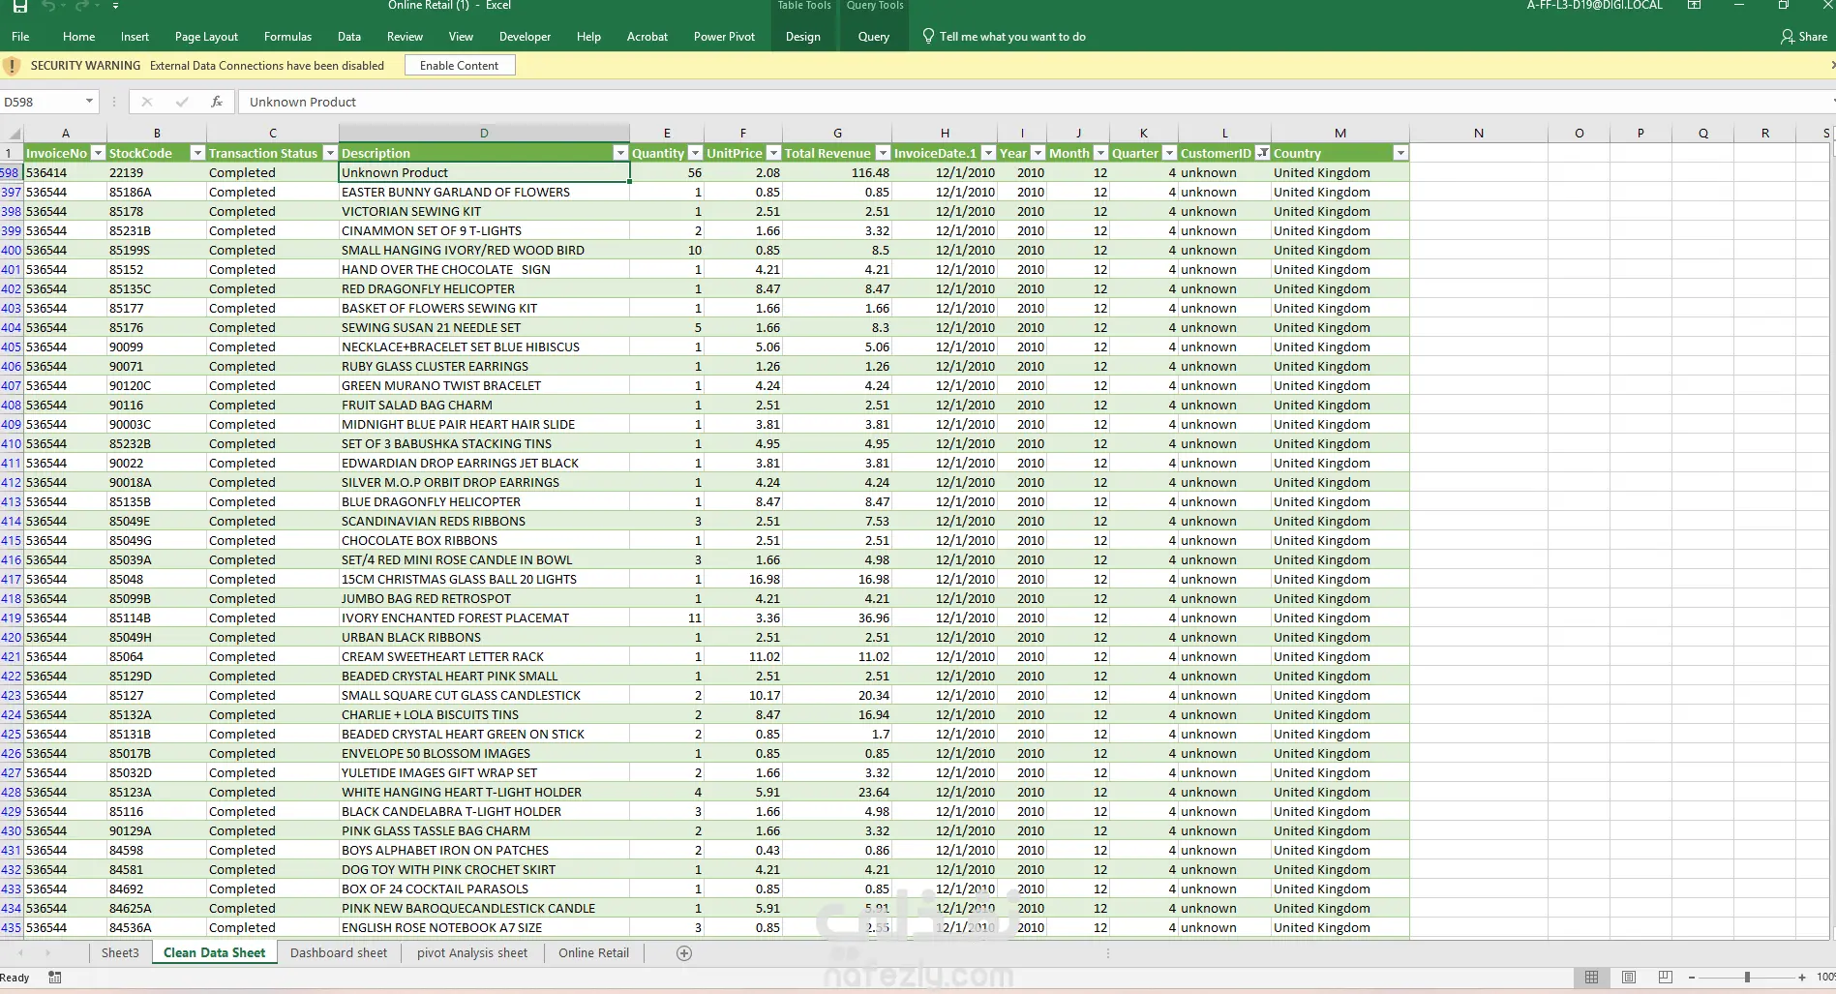Open the StockCode filter dropdown
The image size is (1836, 994).
click(x=197, y=153)
